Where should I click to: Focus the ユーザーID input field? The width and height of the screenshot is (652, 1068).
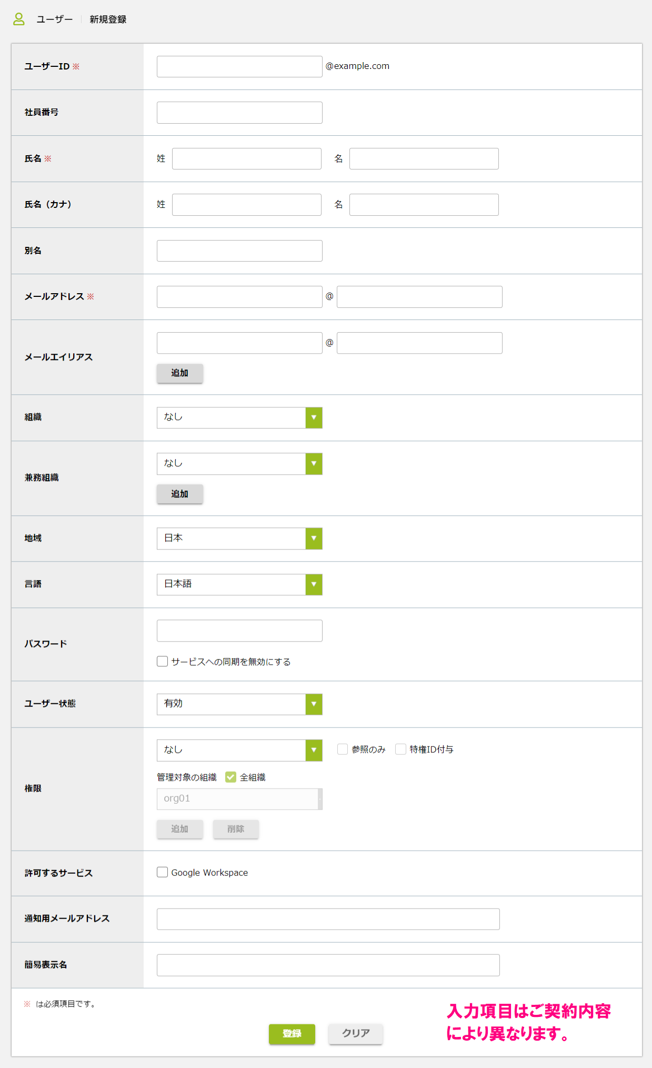239,66
